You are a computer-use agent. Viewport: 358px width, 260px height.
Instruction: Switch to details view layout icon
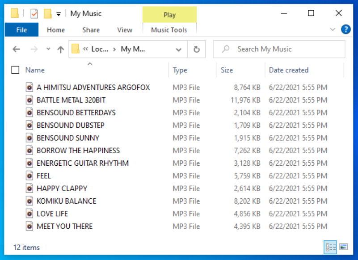[x=330, y=247]
